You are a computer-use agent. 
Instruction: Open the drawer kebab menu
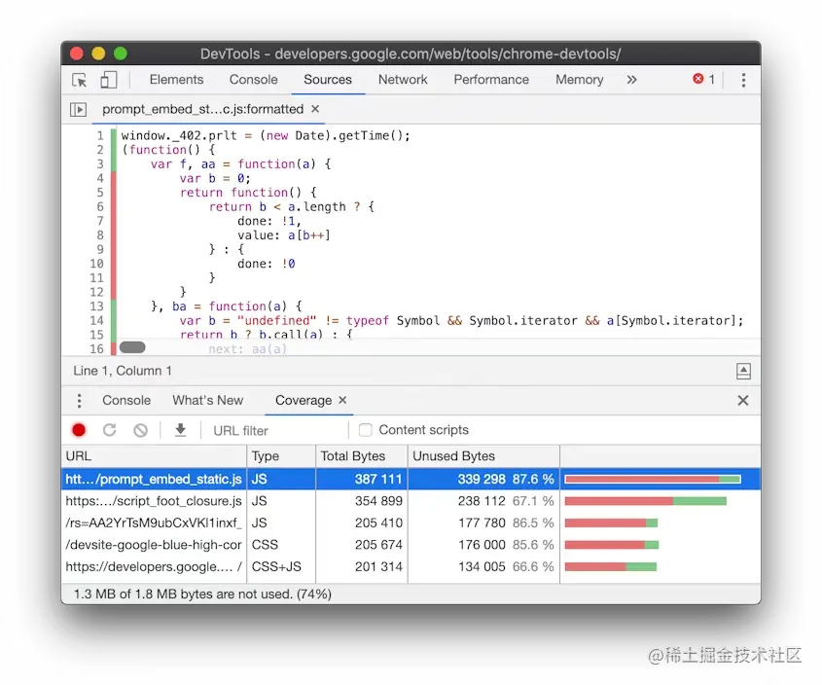tap(79, 401)
